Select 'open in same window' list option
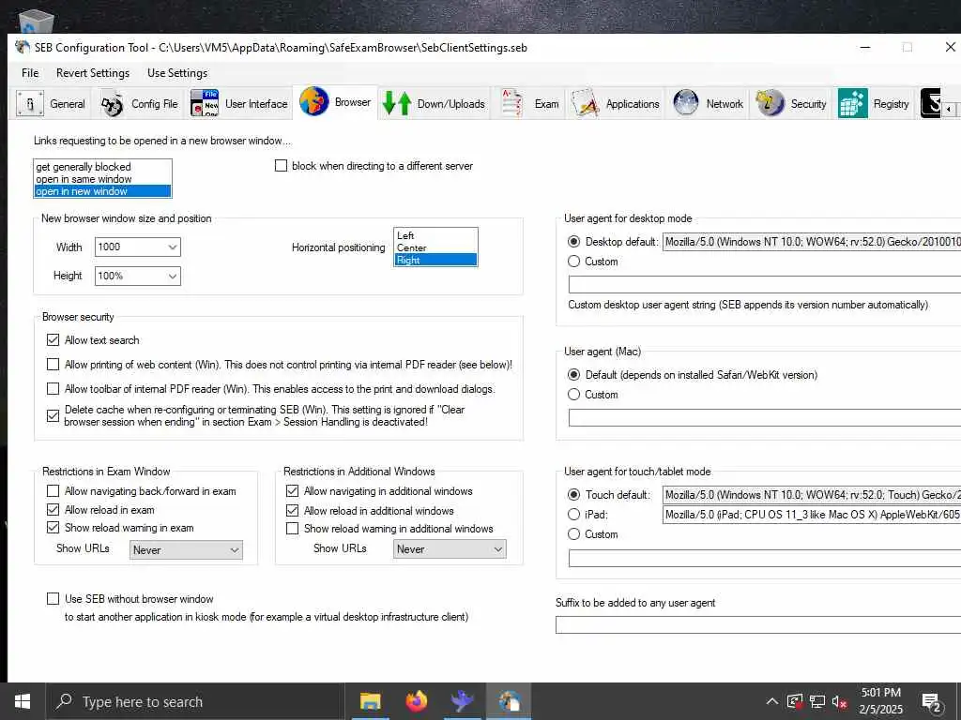 pyautogui.click(x=102, y=179)
